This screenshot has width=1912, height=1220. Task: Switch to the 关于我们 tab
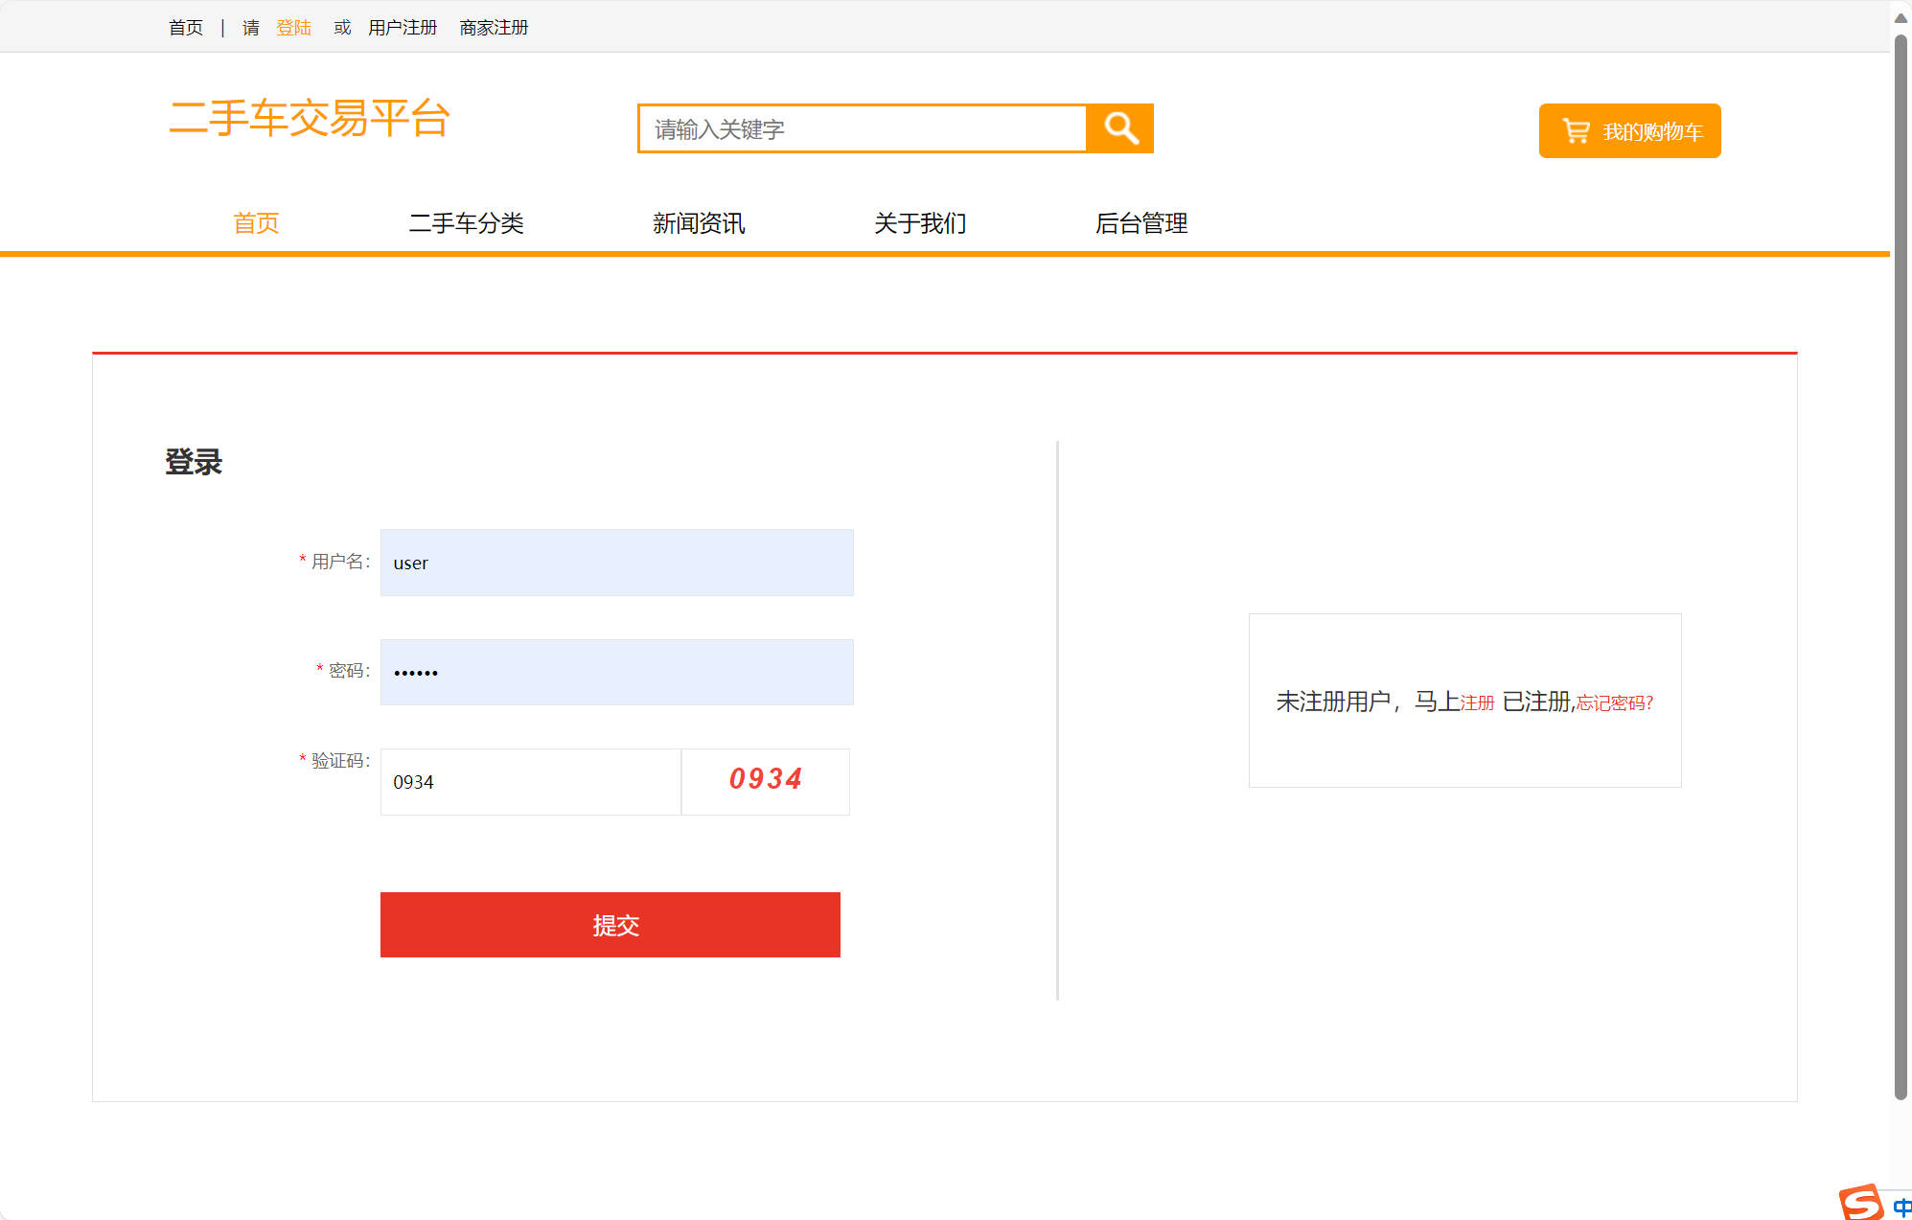(920, 222)
